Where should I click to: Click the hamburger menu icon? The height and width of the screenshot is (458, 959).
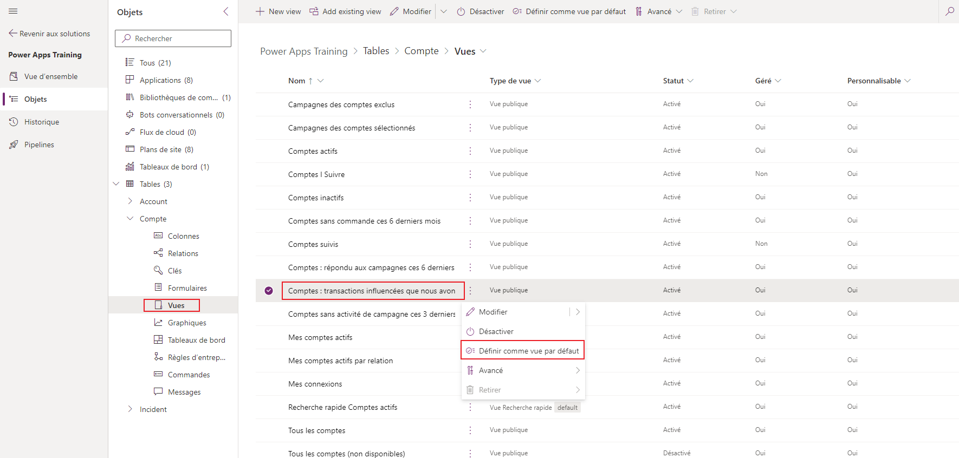pos(14,11)
